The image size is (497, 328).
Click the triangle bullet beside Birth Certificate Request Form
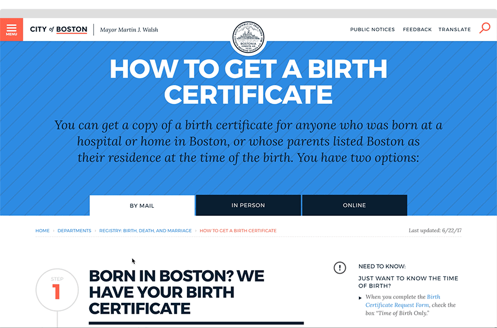click(360, 297)
